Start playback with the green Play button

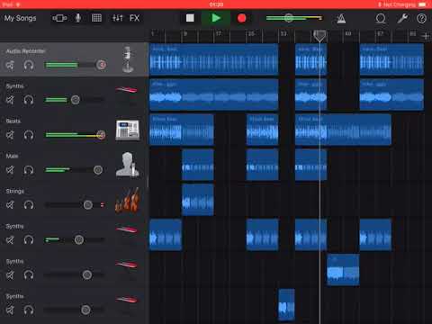tap(216, 18)
